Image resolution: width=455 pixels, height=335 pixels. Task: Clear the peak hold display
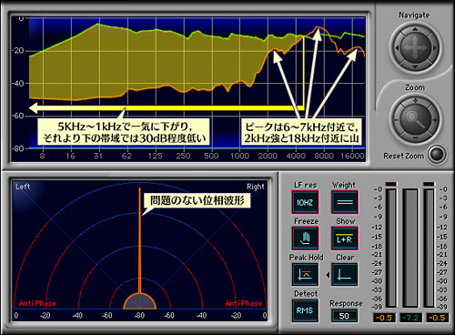(345, 274)
